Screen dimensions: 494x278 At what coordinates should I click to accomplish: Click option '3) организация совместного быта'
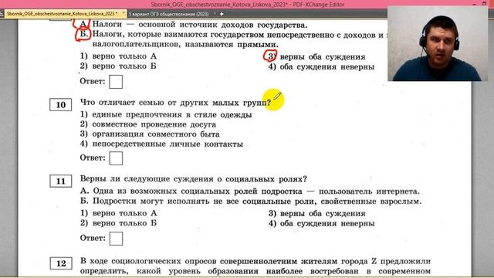[x=150, y=134]
